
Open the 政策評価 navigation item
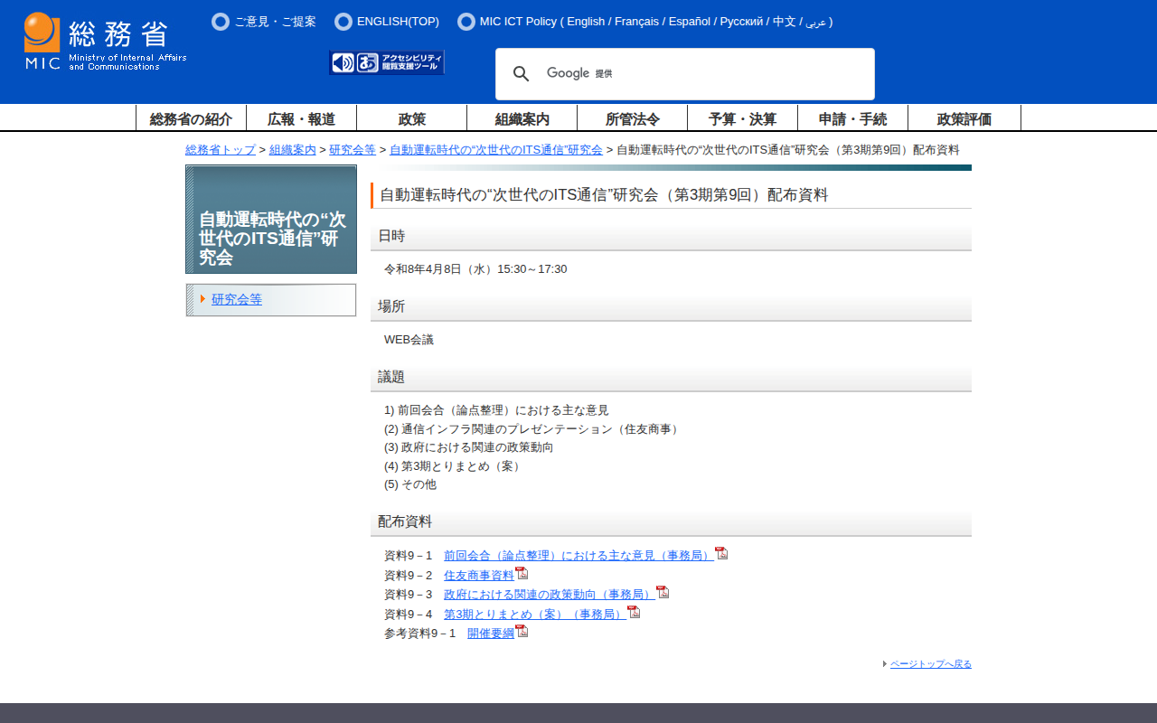[964, 117]
